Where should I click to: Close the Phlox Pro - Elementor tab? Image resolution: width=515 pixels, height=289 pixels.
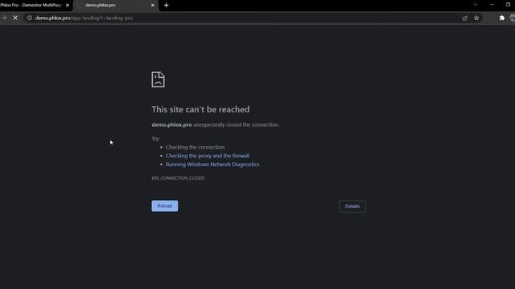point(68,6)
